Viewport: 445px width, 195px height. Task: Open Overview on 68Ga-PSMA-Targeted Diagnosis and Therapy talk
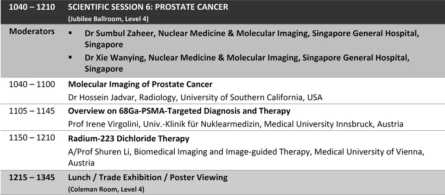pyautogui.click(x=179, y=111)
